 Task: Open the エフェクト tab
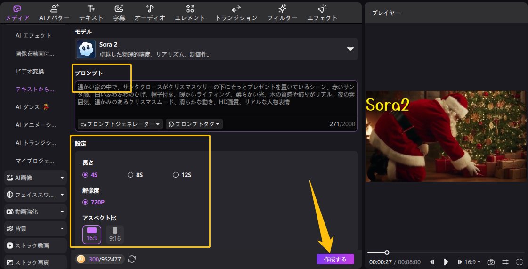point(322,13)
